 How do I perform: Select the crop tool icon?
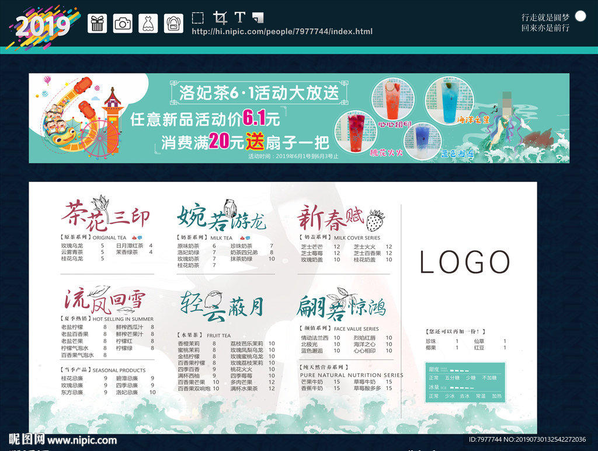tap(220, 18)
